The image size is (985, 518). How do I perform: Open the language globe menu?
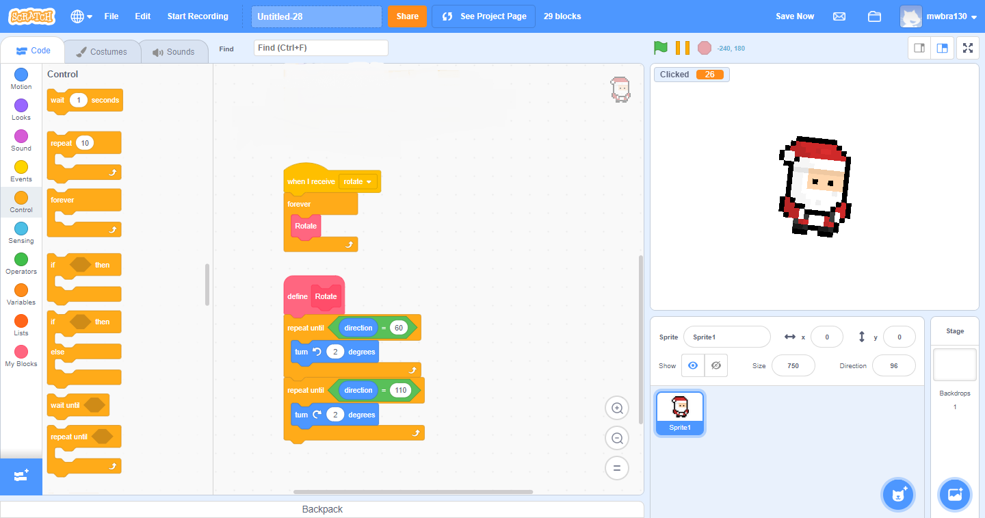tap(81, 16)
